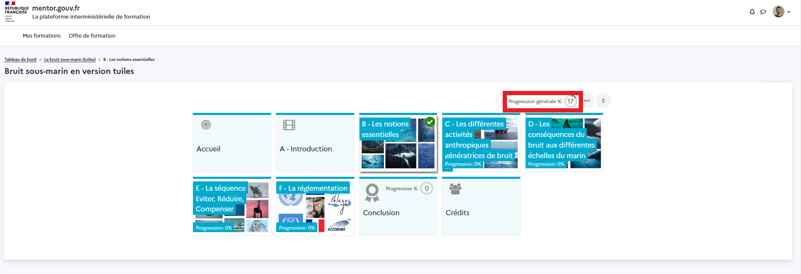Open tile C - activités anthropiques génératrices de bruit

tap(481, 142)
